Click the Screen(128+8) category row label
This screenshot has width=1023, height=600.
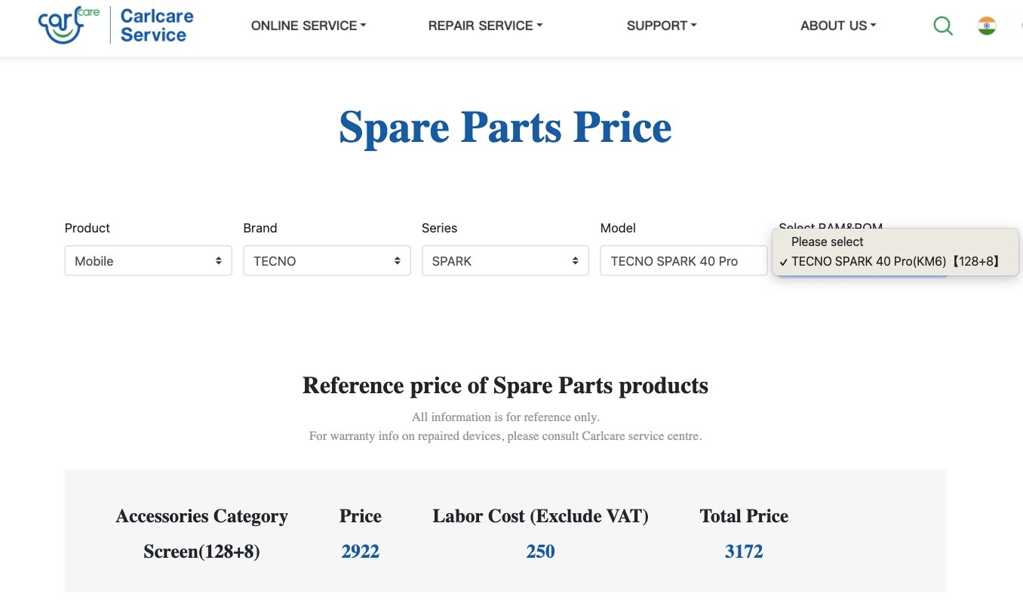coord(201,552)
